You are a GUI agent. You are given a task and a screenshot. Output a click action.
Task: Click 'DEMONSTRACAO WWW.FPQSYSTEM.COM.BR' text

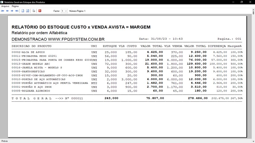tap(58, 39)
